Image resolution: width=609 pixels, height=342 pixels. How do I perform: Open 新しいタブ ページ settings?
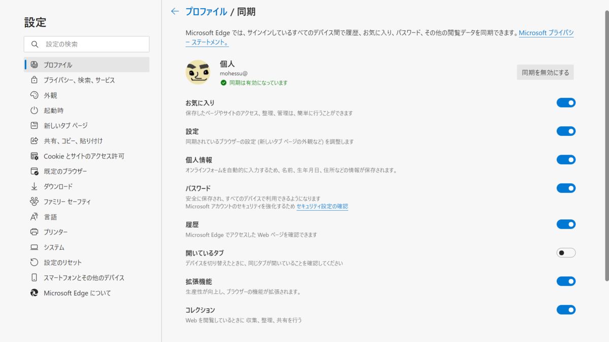(x=87, y=126)
